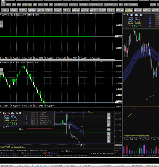Image resolution: width=159 pixels, height=167 pixels.
Task: Collapse the EURUSD H1 info panel triangle
Action: point(124,15)
